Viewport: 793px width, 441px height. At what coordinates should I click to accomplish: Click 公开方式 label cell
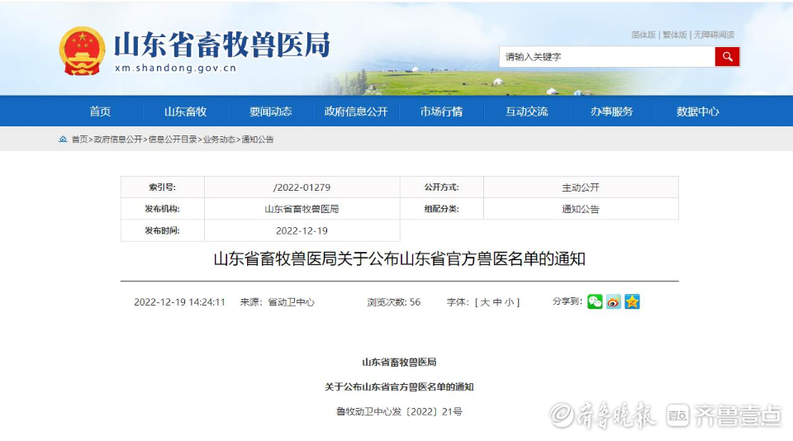(441, 187)
